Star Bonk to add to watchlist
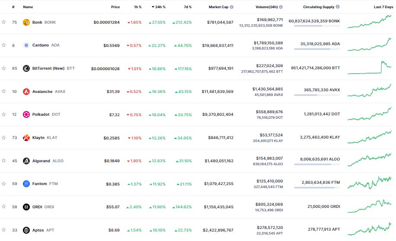Image resolution: width=396 pixels, height=241 pixels. 4,22
